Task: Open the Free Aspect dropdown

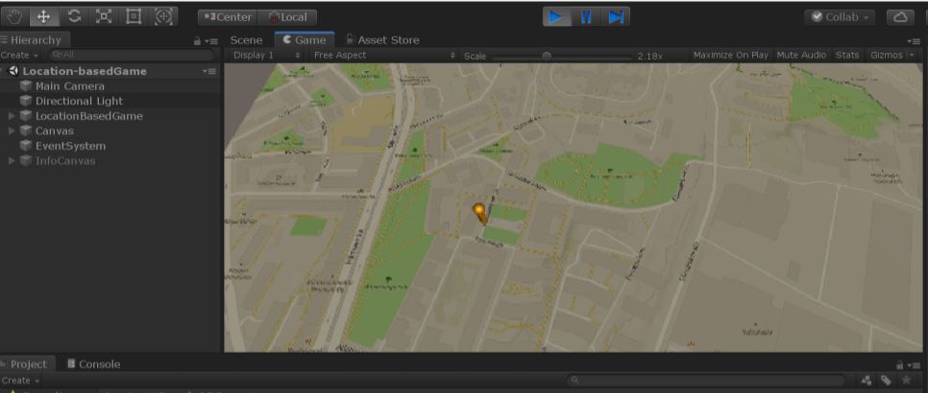Action: pos(384,56)
